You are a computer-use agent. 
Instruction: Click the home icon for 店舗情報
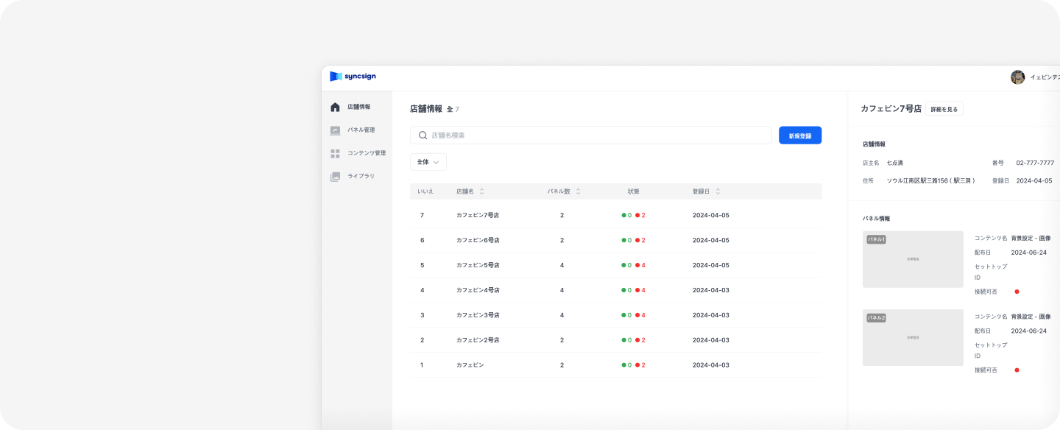pyautogui.click(x=336, y=107)
